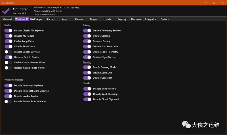Maximize the Optimizer window

pos(214,3)
